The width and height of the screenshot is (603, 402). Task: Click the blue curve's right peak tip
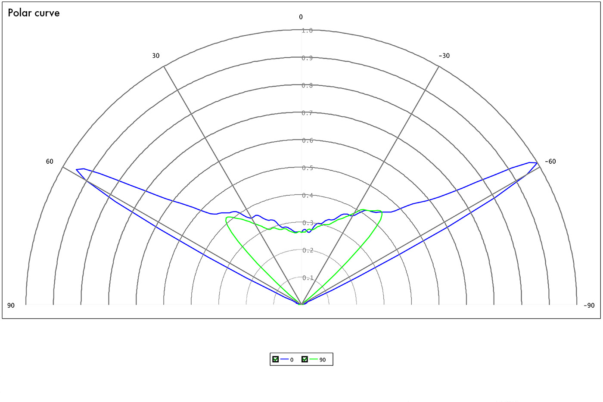pyautogui.click(x=537, y=163)
